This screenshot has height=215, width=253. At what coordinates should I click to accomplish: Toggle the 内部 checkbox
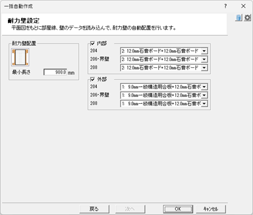(93, 43)
